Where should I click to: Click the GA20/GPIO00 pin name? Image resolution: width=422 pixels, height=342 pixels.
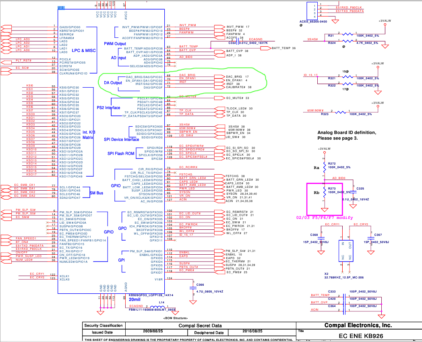point(70,27)
